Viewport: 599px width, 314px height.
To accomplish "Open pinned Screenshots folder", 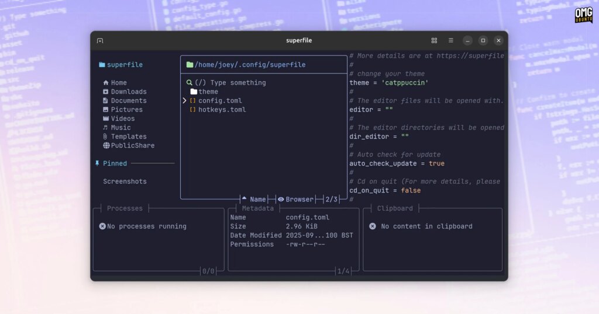I will click(x=125, y=182).
